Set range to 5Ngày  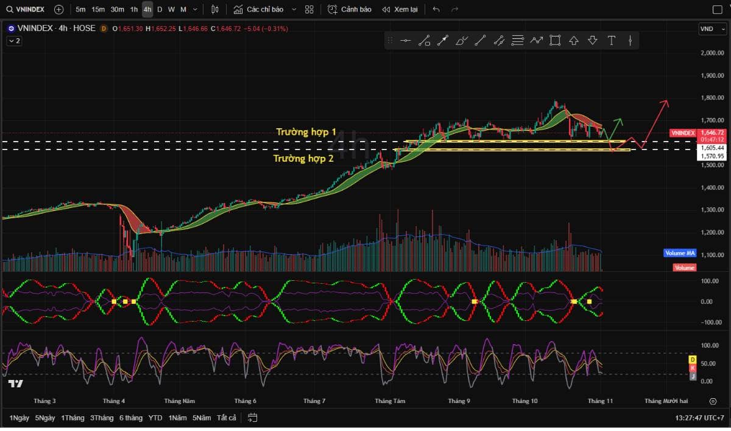click(x=44, y=418)
